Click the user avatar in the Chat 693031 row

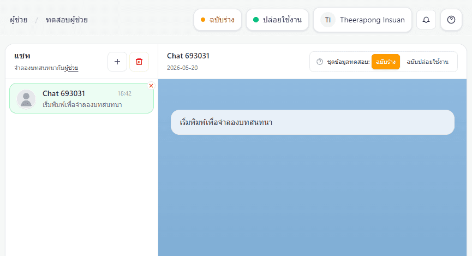[x=26, y=99]
